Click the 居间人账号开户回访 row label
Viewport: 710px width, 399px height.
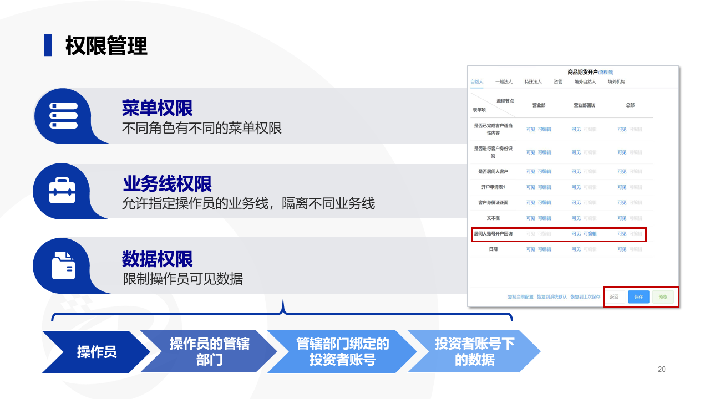(493, 234)
